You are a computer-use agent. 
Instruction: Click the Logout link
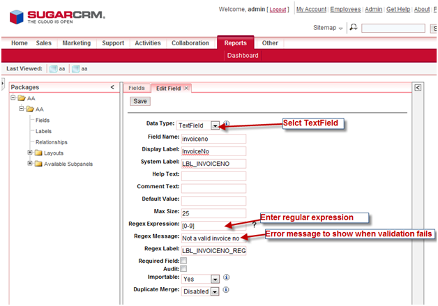[x=278, y=10]
